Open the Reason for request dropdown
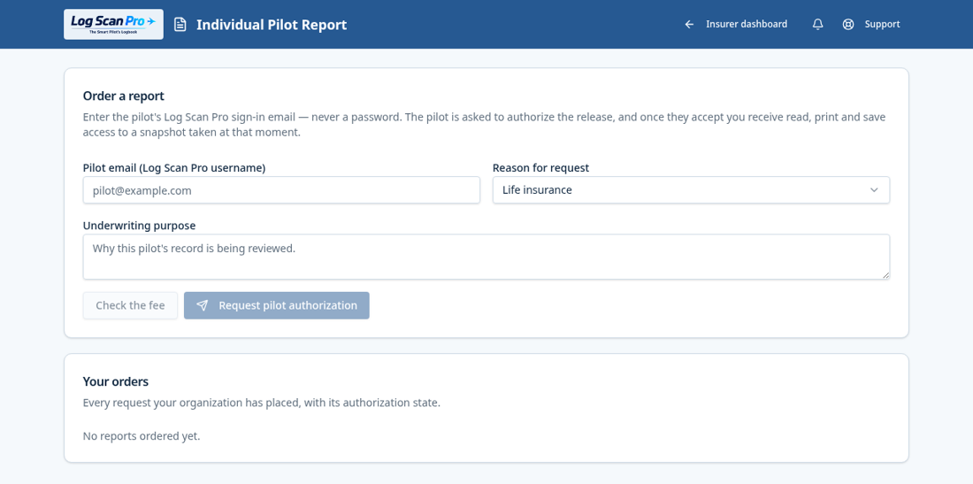The image size is (973, 484). tap(692, 190)
